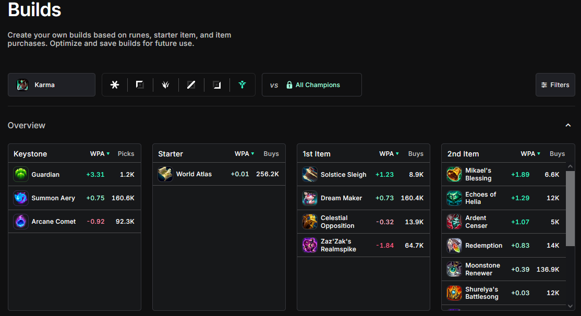This screenshot has height=316, width=581.
Task: Click the Zaz'Zak's Realmspike item icon
Action: 310,245
